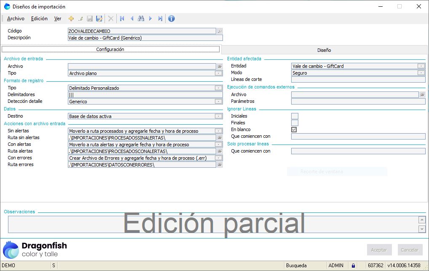429x271 pixels.
Task: Browse folder for Ruta alertas
Action: 220,151
